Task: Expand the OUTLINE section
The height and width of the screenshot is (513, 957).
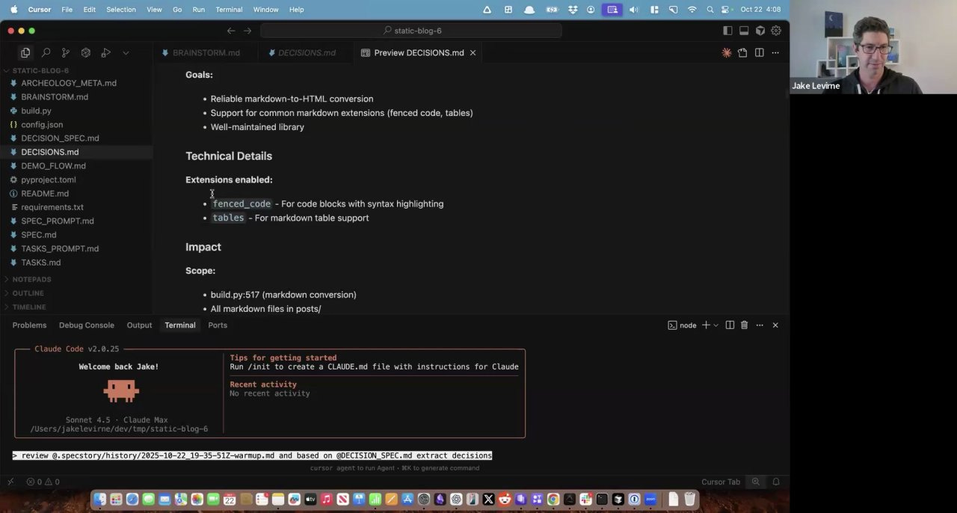Action: pos(28,293)
